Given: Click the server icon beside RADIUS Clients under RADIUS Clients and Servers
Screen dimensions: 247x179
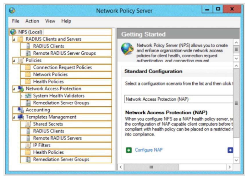Looking at the screenshot, I should pos(28,46).
